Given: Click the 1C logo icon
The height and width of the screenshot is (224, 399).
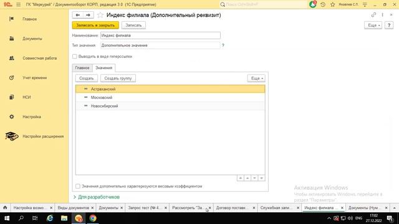Looking at the screenshot, I should click(x=7, y=4).
